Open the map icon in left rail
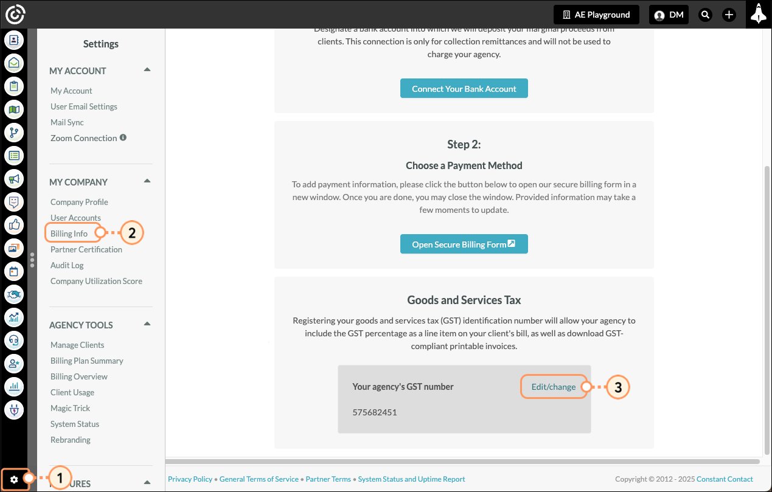This screenshot has height=492, width=772. pos(14,109)
